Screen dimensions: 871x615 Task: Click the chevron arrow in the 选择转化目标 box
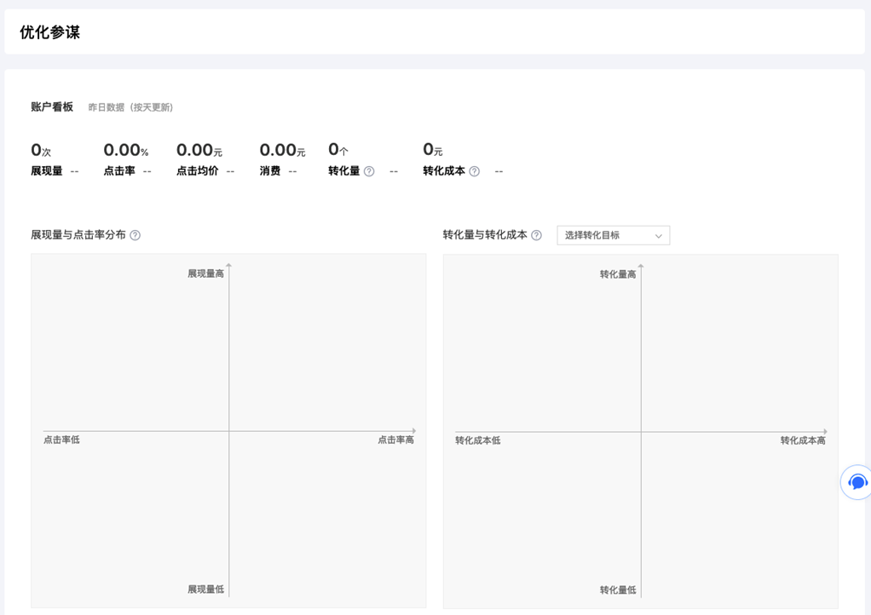(658, 236)
